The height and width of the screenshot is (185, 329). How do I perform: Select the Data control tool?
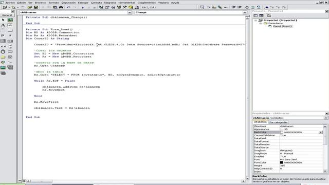(10, 67)
